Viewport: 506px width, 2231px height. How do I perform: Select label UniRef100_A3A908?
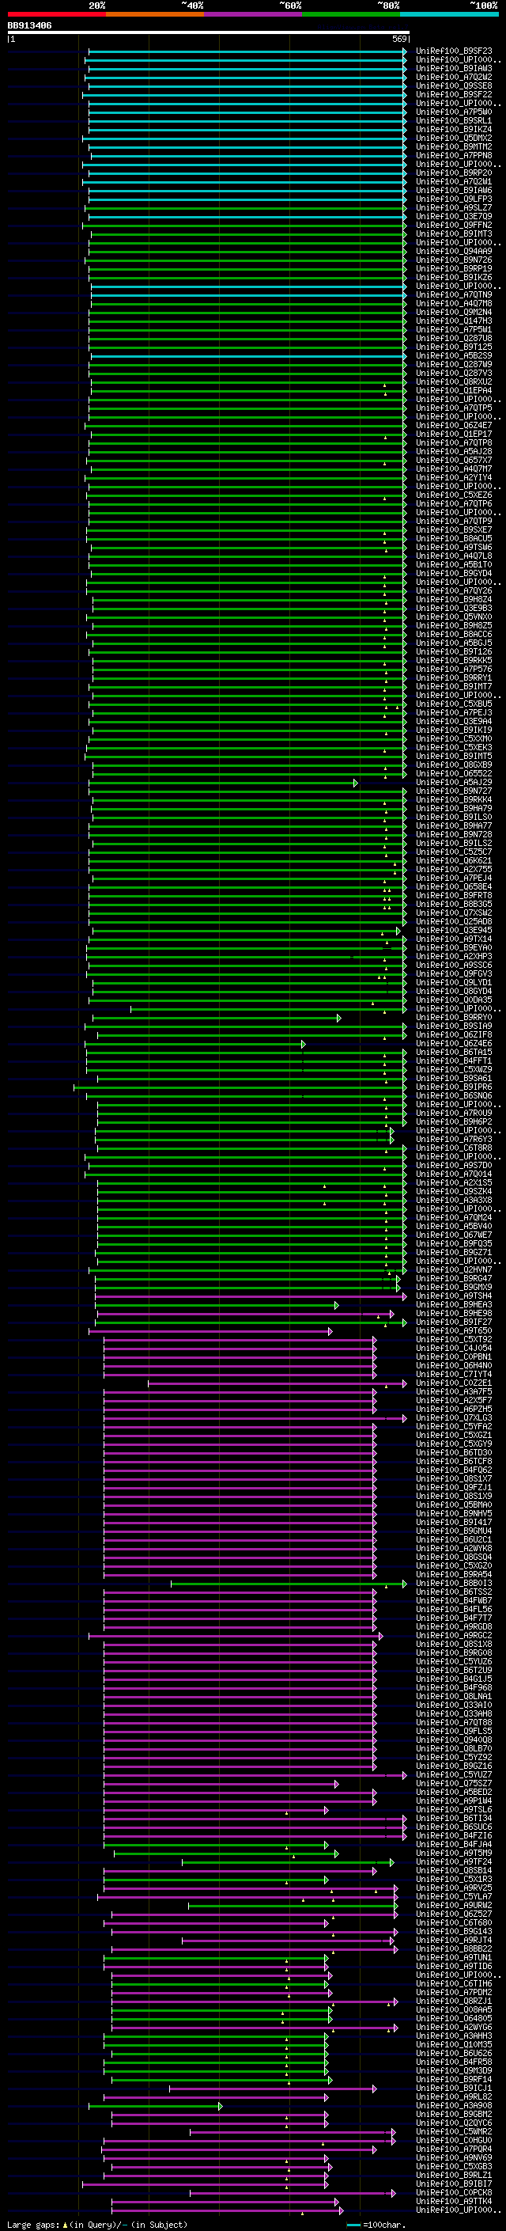454,2105
